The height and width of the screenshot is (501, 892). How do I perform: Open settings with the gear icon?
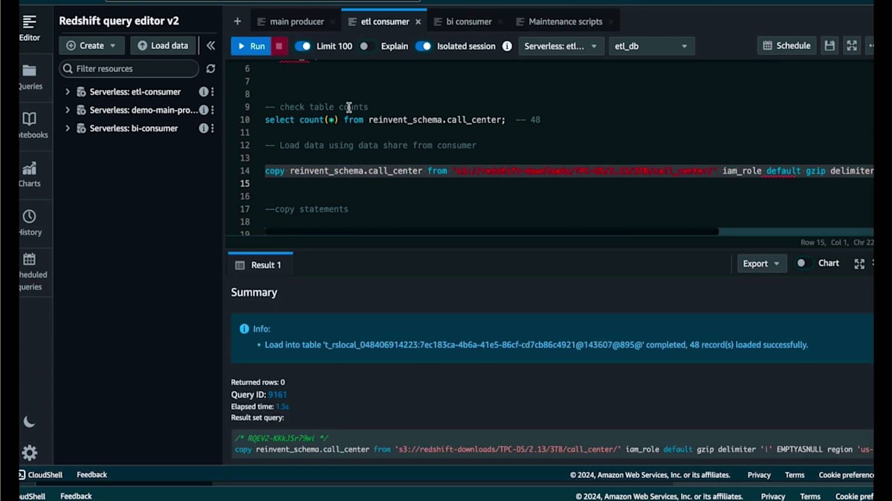coord(29,453)
